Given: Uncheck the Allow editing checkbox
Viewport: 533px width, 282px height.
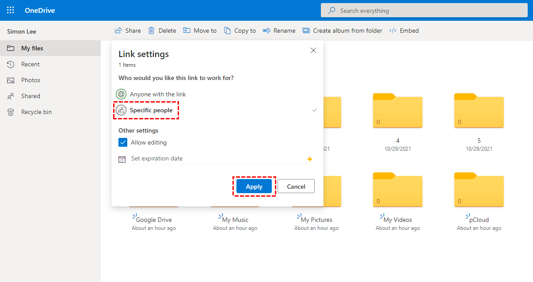Looking at the screenshot, I should coord(123,142).
